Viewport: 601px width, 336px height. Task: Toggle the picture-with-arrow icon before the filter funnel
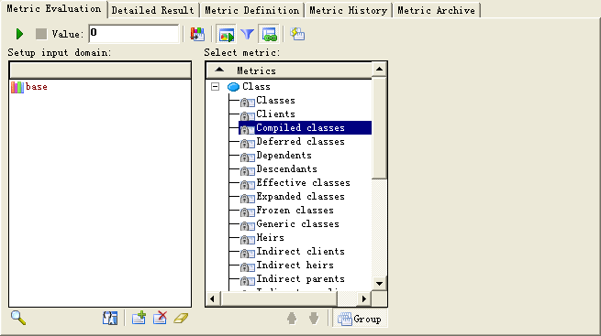(x=227, y=35)
